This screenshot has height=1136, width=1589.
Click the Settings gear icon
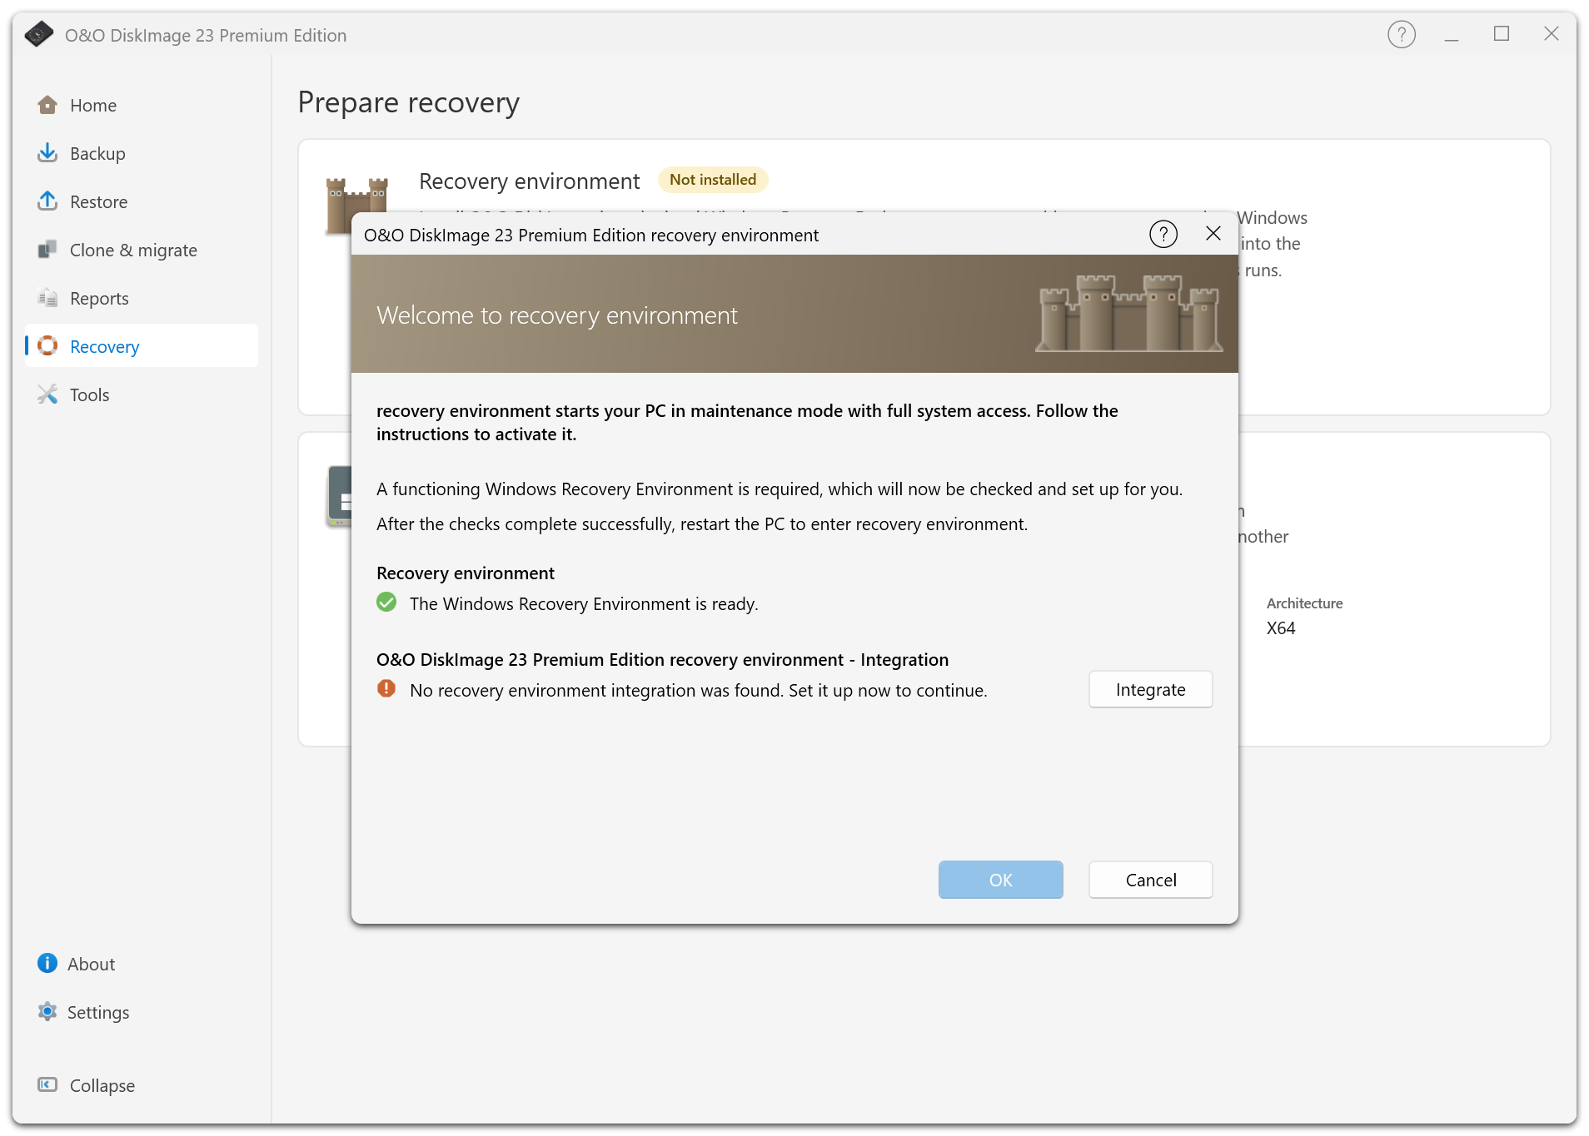click(x=47, y=1012)
